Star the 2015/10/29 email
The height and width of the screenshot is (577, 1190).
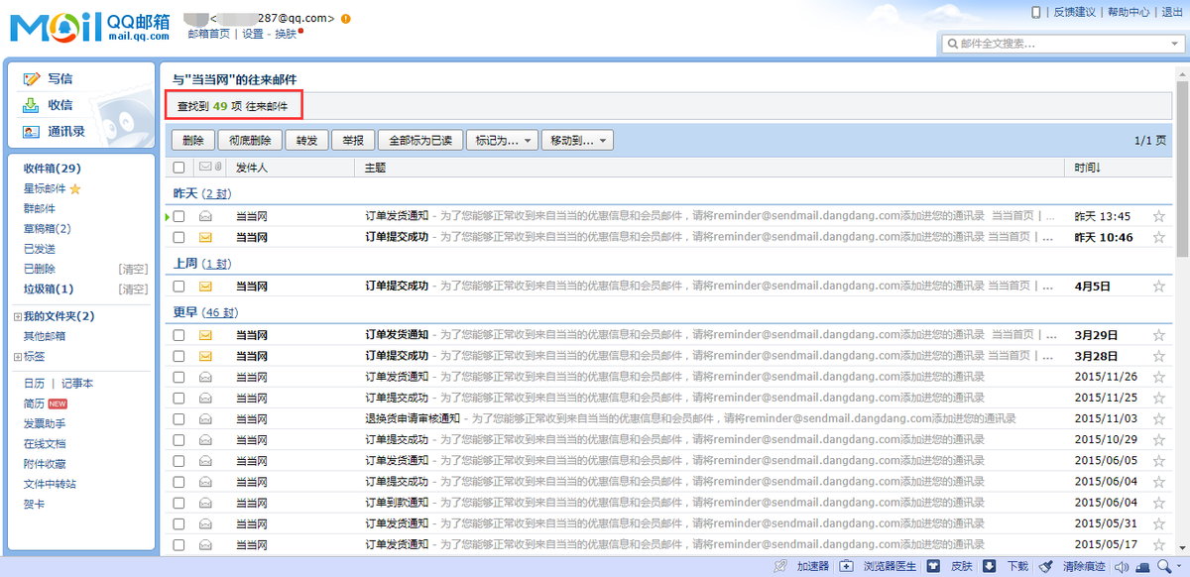tap(1158, 440)
